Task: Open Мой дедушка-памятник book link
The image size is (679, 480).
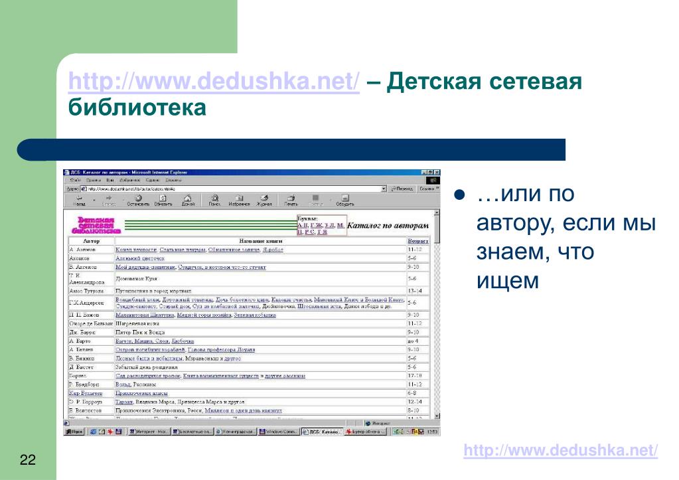Action: [145, 268]
